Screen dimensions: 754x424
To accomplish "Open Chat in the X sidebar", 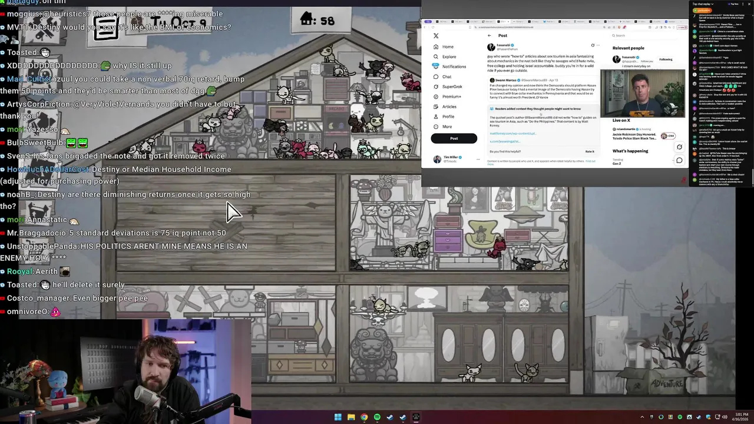I will point(443,77).
